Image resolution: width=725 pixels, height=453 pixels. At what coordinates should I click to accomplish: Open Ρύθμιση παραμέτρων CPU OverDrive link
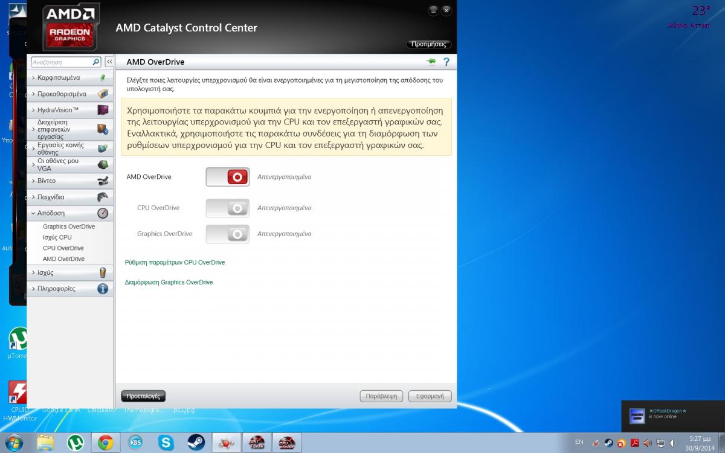[175, 263]
